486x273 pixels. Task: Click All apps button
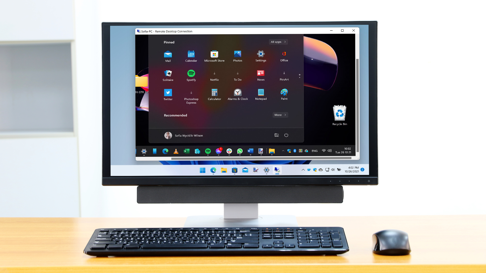click(278, 42)
